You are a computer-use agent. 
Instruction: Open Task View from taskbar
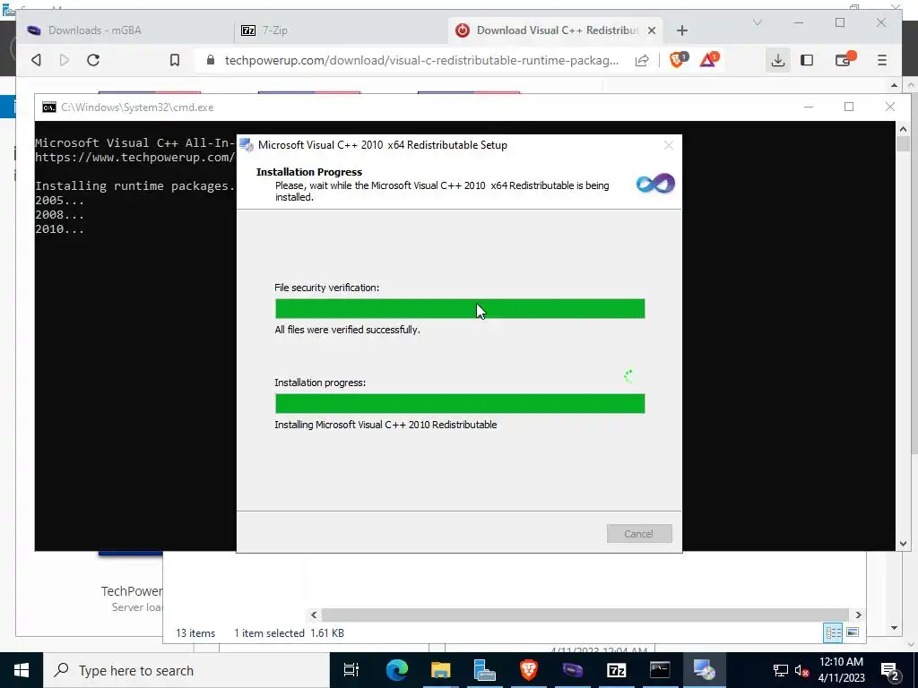pyautogui.click(x=351, y=670)
